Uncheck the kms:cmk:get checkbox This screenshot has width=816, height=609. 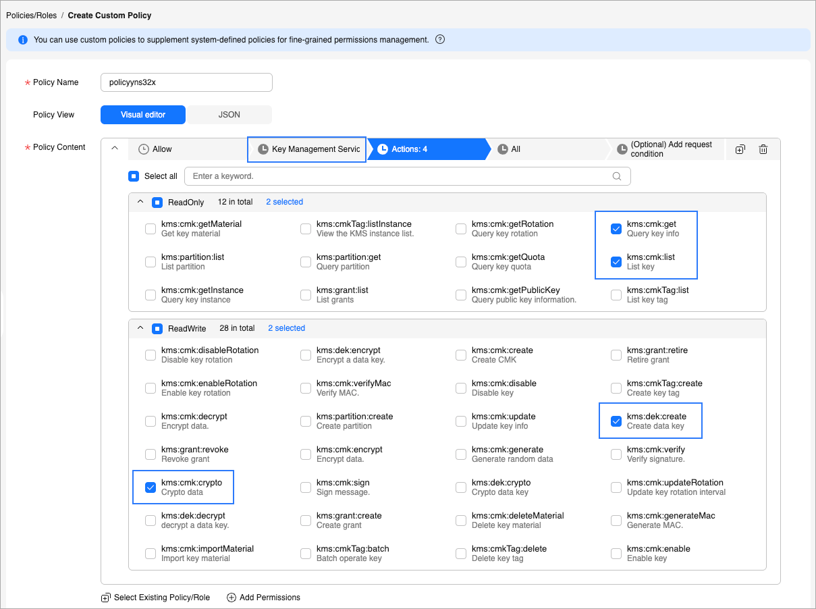(x=616, y=229)
